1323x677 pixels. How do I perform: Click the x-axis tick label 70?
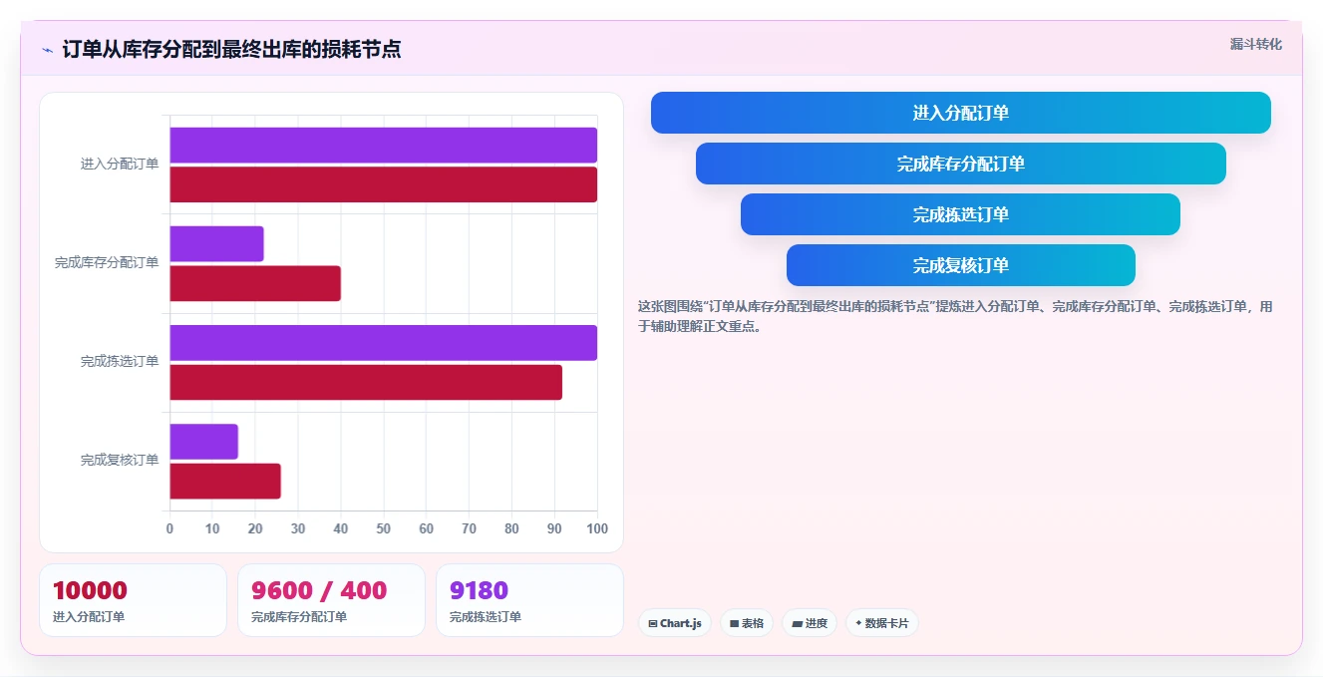[x=470, y=528]
